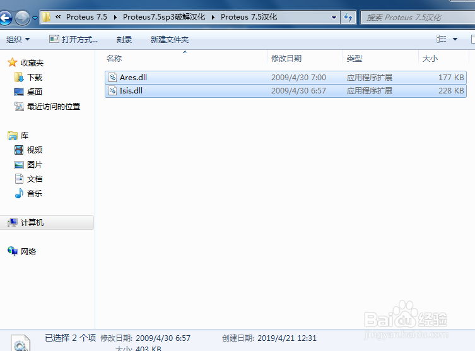Image resolution: width=475 pixels, height=351 pixels.
Task: Click the 网络 network icon
Action: click(x=13, y=251)
